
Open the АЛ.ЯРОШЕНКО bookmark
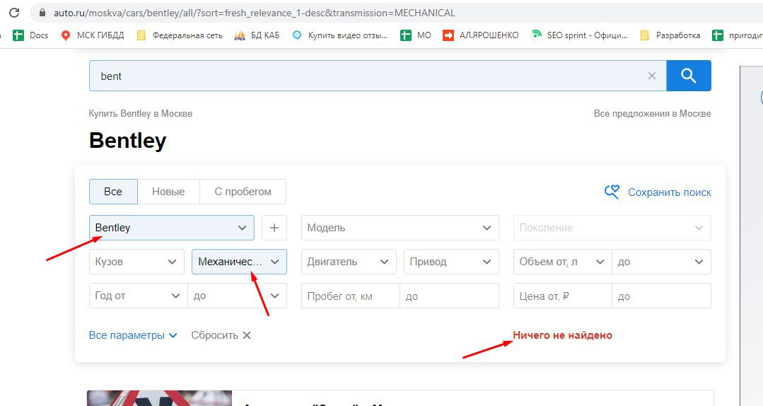click(480, 35)
